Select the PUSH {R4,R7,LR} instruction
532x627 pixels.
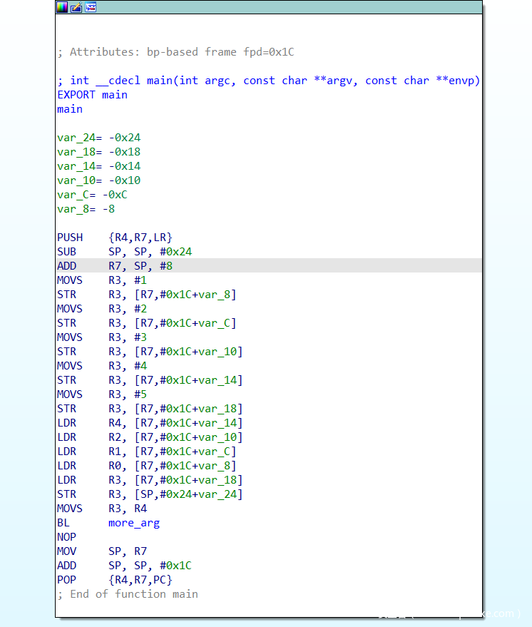pos(114,238)
